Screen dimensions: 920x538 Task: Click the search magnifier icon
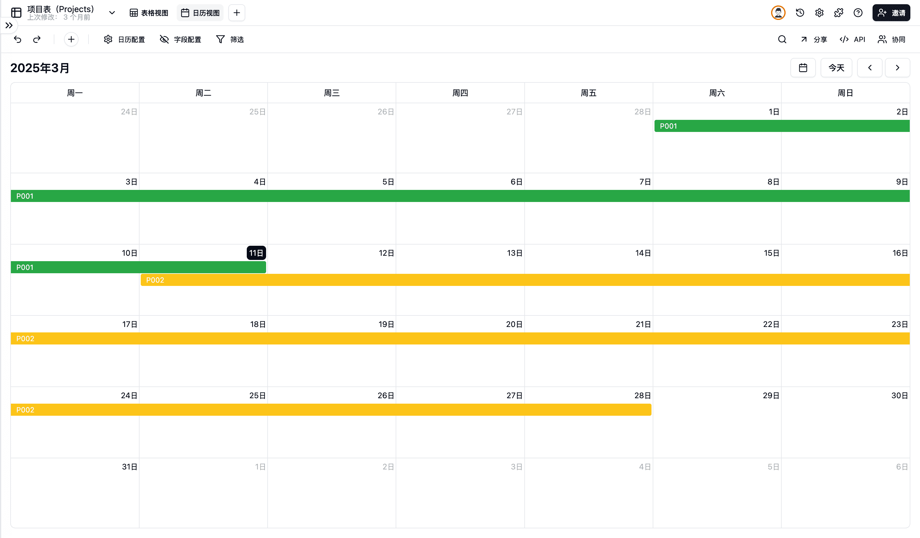point(782,40)
